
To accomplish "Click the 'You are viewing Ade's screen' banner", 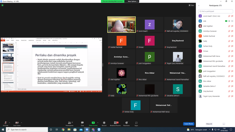I will pos(113,1).
